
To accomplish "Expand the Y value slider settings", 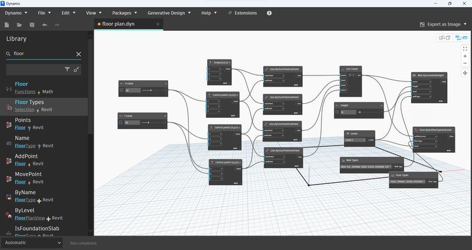I will coord(121,123).
